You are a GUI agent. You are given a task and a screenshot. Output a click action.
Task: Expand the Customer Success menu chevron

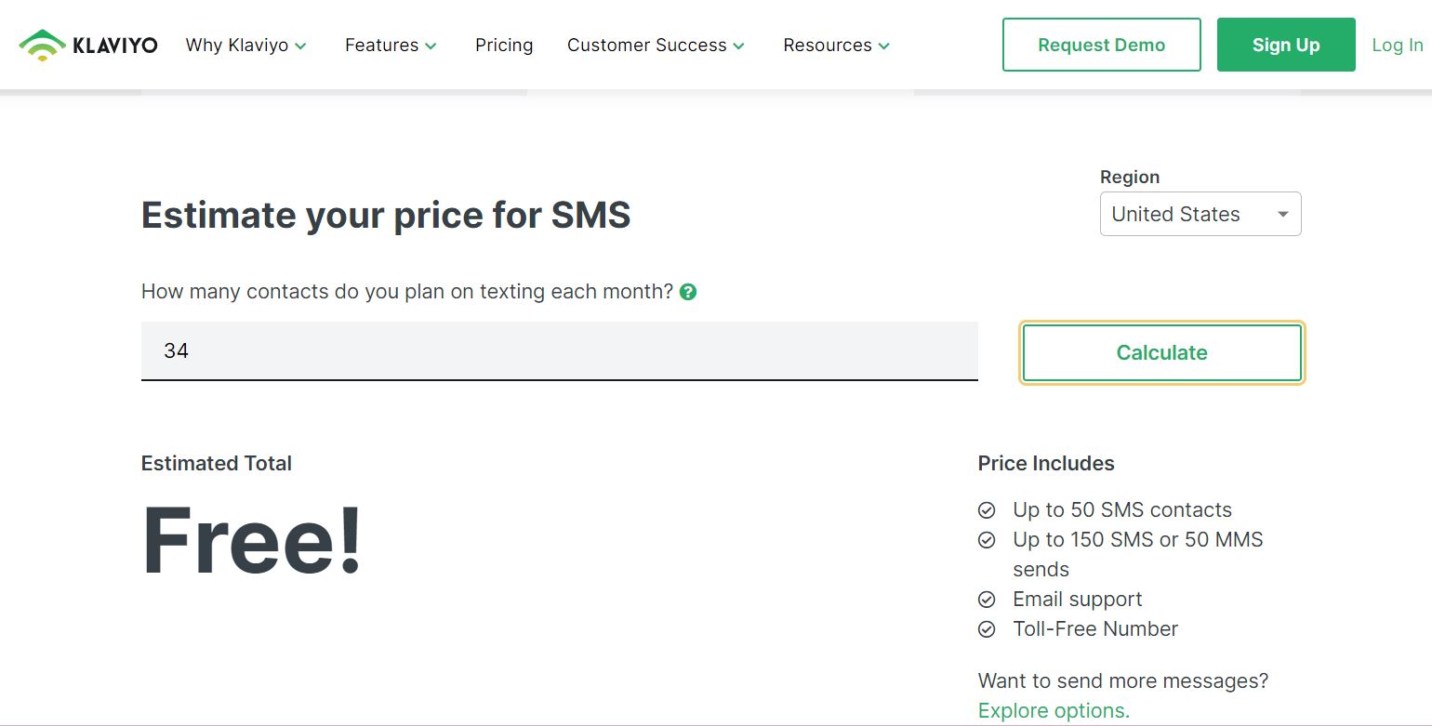(x=738, y=45)
